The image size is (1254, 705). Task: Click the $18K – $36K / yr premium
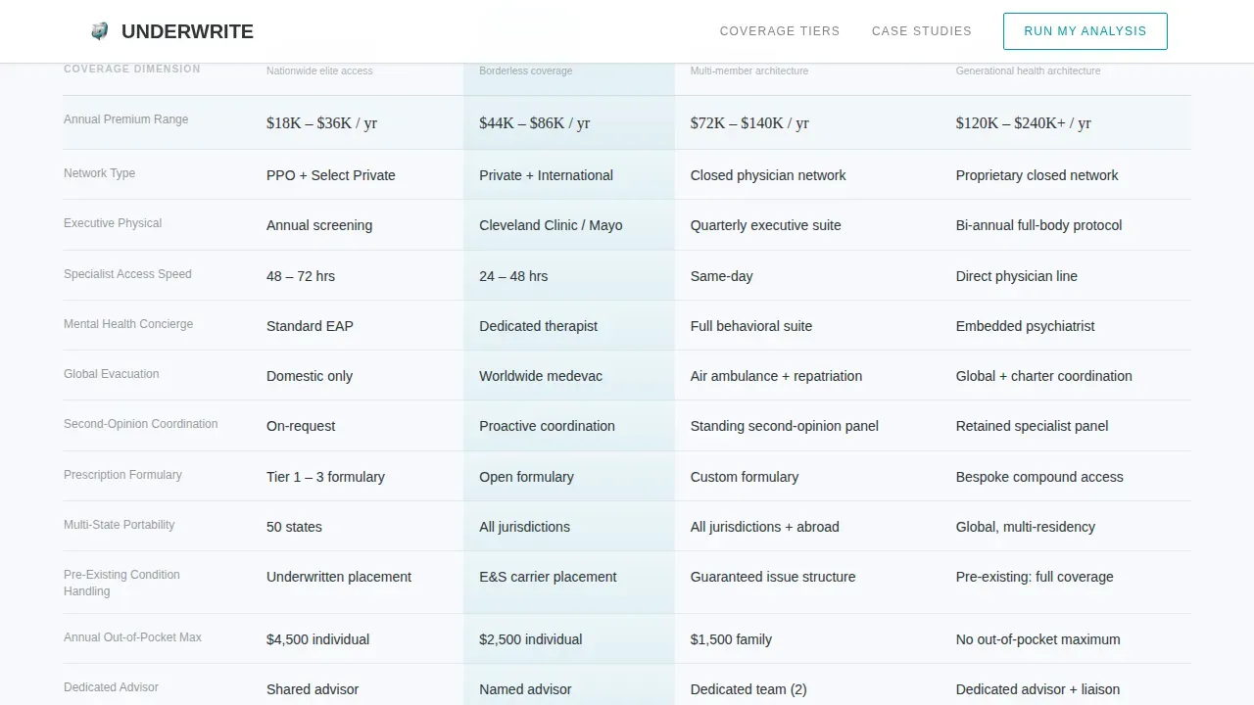click(321, 123)
